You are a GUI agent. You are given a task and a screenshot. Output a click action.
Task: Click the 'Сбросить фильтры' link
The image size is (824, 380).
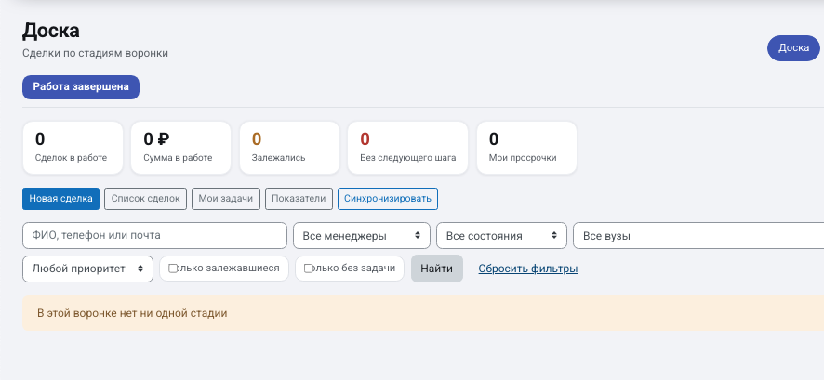(x=528, y=269)
